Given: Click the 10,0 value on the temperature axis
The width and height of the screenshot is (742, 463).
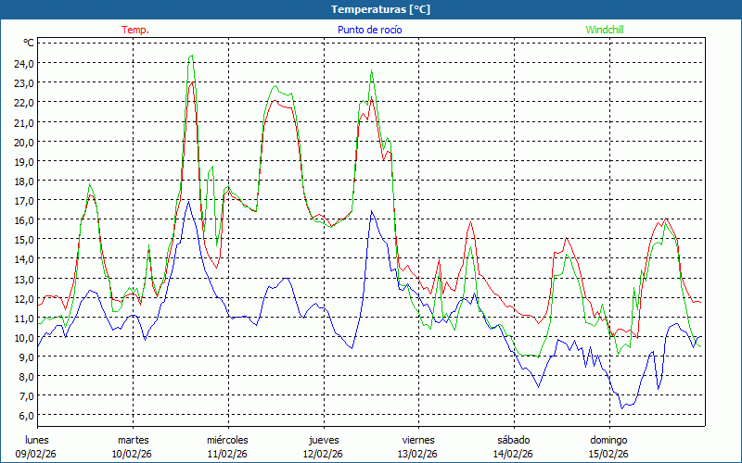Looking at the screenshot, I should 23,337.
